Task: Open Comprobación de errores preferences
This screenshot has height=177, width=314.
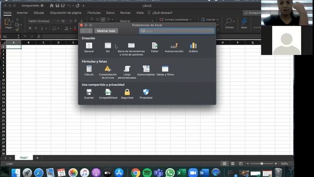Action: coord(108,72)
